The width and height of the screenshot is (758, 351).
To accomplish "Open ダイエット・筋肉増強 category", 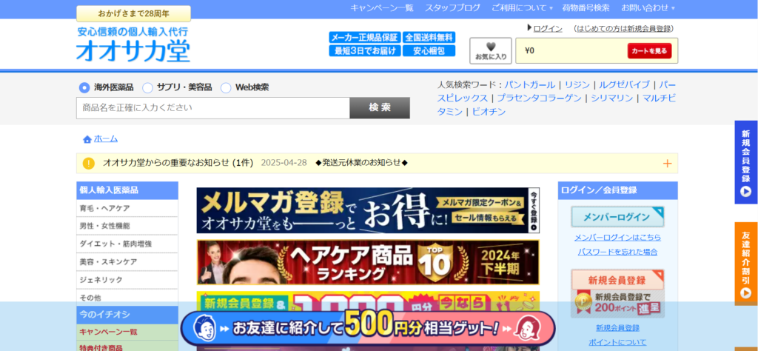I will click(x=127, y=244).
